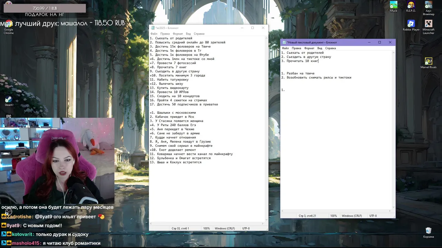Launch the R.E.P.O. desktop shortcut
This screenshot has height=248, width=442.
coord(411,7)
